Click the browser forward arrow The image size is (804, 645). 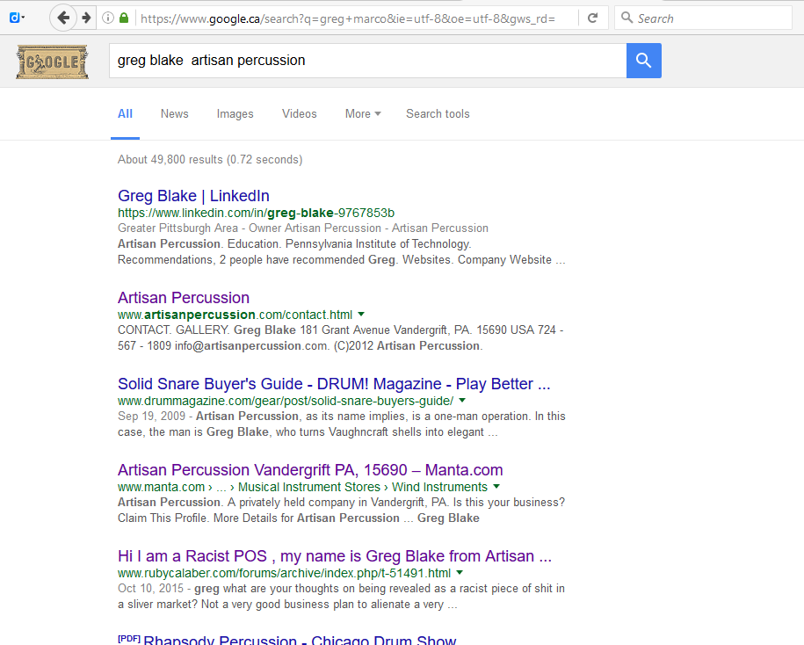pyautogui.click(x=86, y=18)
